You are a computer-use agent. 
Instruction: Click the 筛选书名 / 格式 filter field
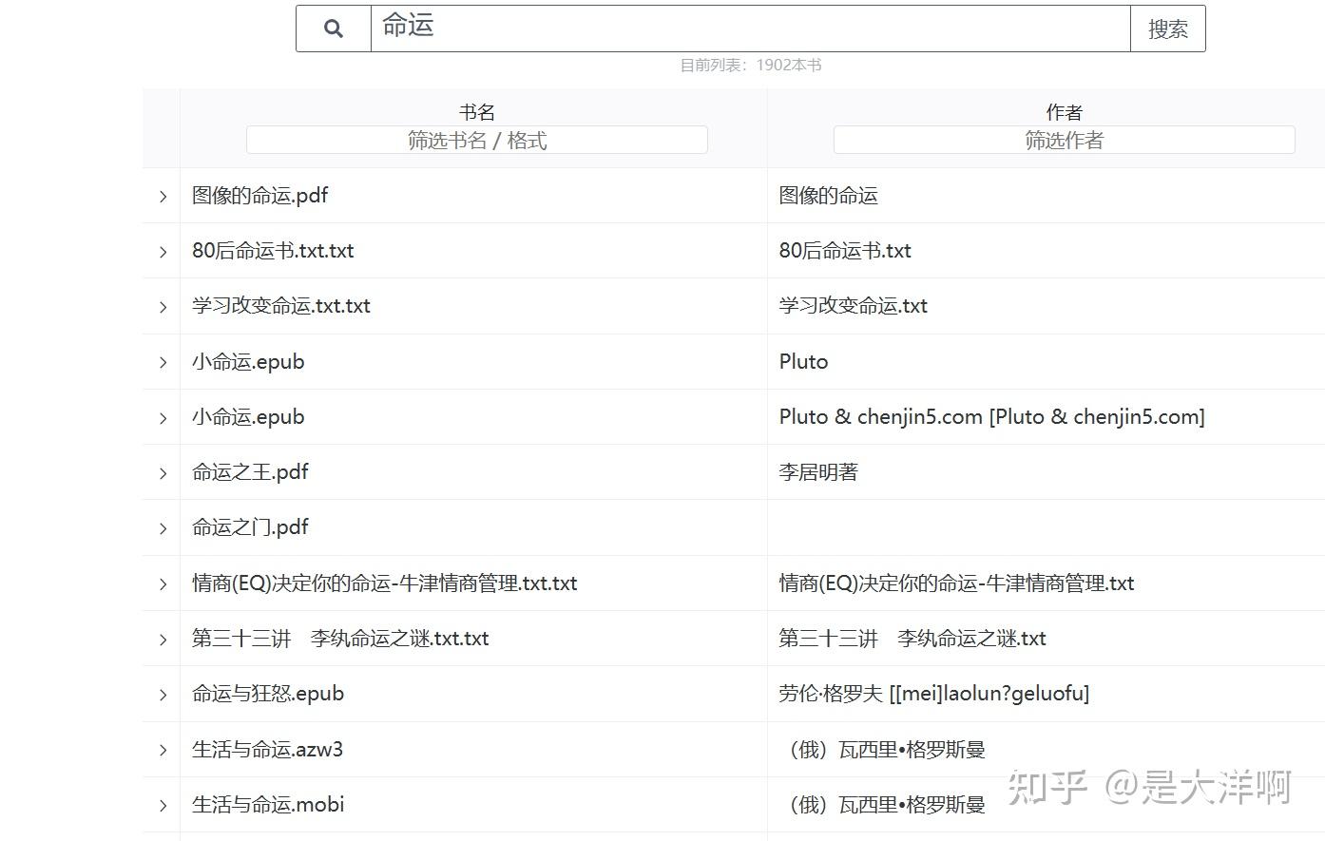(476, 140)
